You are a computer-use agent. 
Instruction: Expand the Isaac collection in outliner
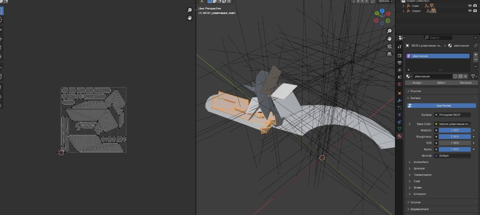click(403, 6)
